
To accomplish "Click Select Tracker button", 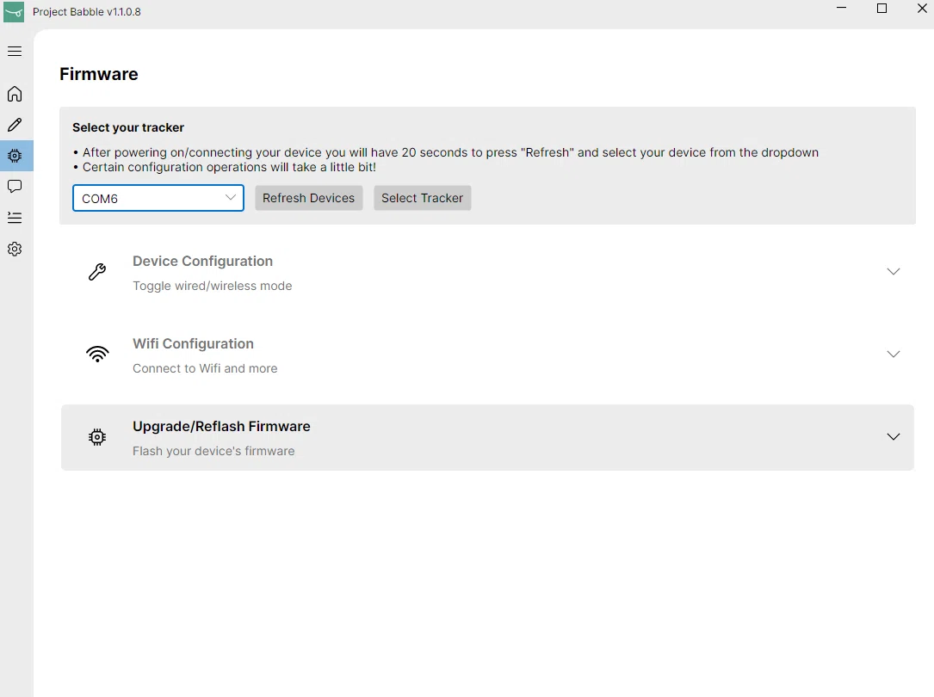I will pyautogui.click(x=423, y=198).
